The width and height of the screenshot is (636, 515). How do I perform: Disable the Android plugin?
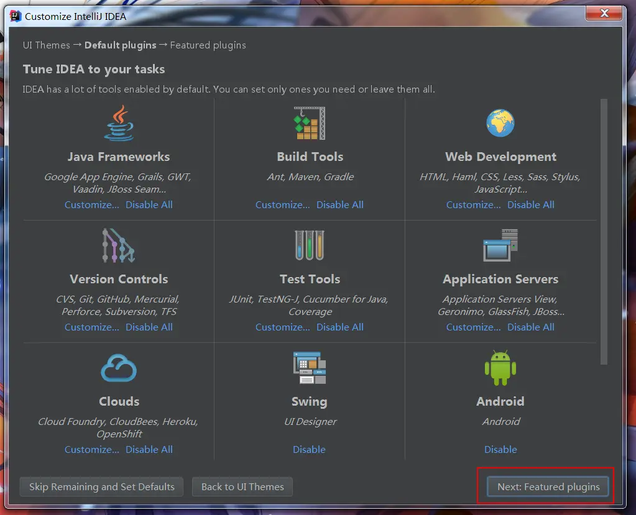click(x=500, y=449)
